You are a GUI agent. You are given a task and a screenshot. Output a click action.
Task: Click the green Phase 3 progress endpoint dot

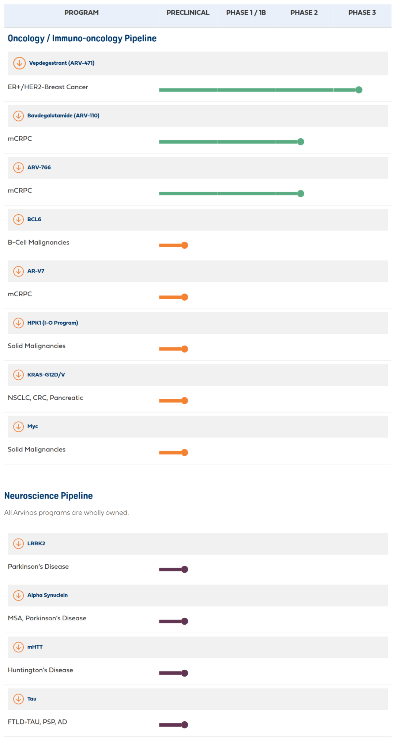point(359,90)
